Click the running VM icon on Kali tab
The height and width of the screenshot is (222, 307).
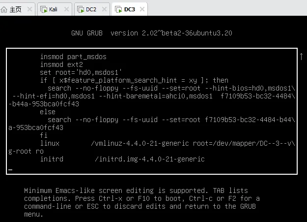44,9
